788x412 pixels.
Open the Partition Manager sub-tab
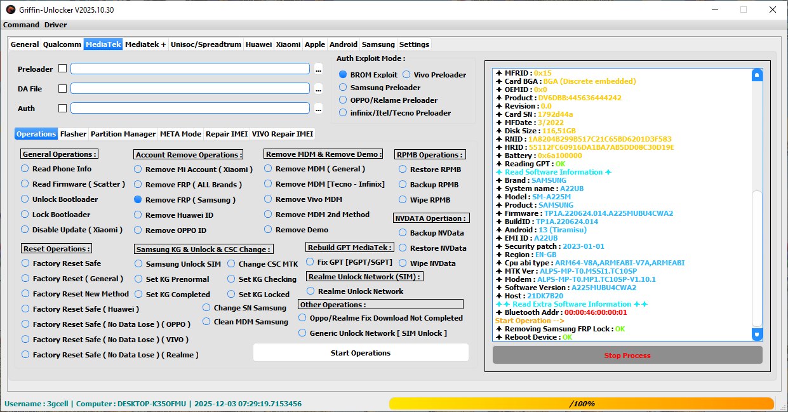[x=123, y=134]
